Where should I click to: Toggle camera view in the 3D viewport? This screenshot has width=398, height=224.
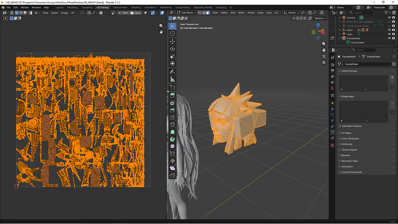click(324, 56)
